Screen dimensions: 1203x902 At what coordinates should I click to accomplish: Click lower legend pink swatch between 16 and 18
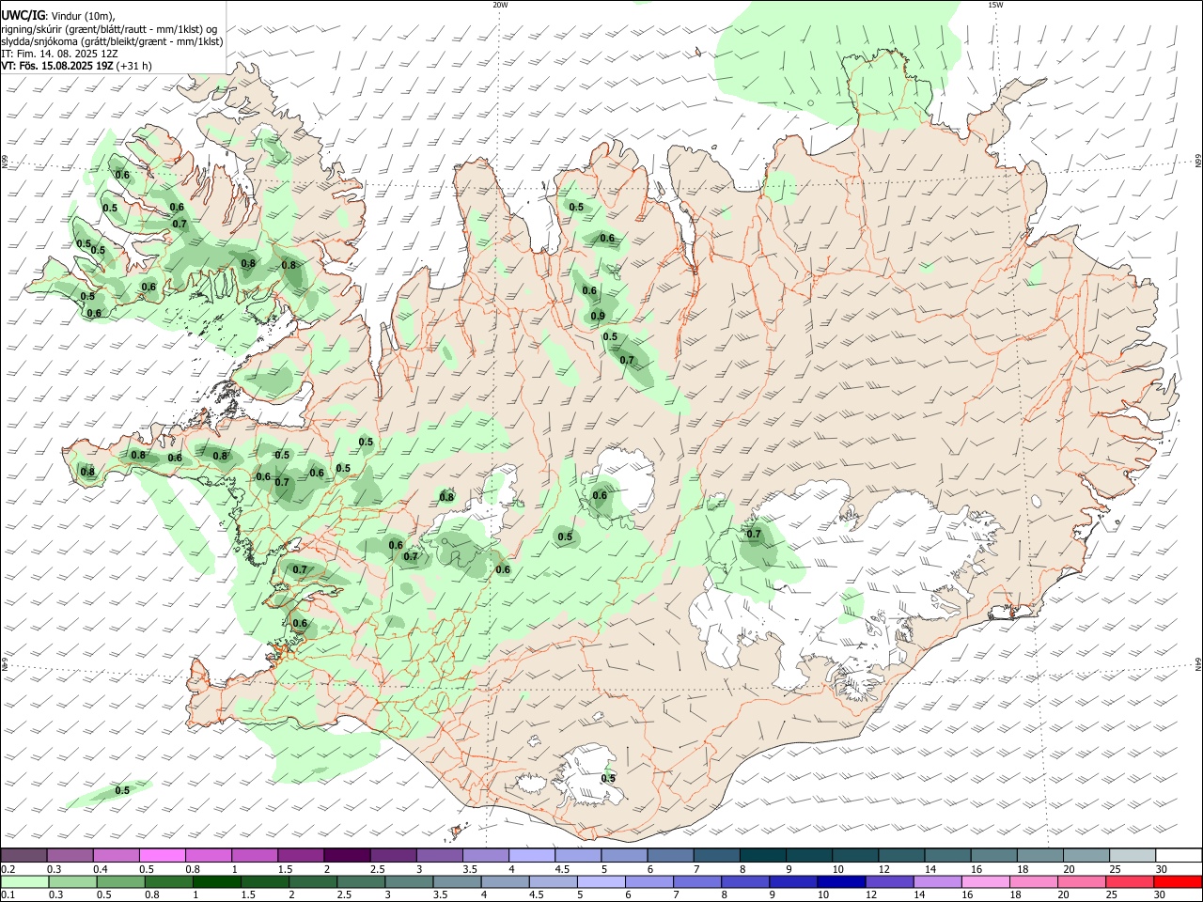click(x=985, y=882)
